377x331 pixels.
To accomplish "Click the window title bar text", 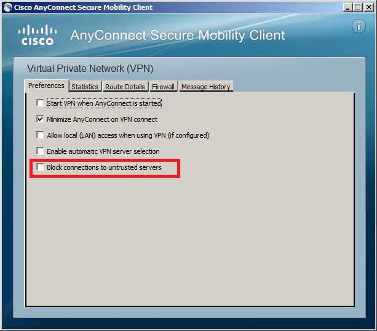I will pyautogui.click(x=83, y=7).
